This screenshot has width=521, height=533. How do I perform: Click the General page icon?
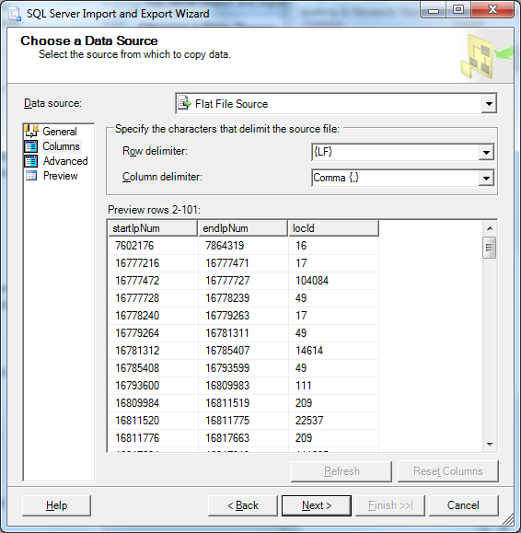coord(31,131)
